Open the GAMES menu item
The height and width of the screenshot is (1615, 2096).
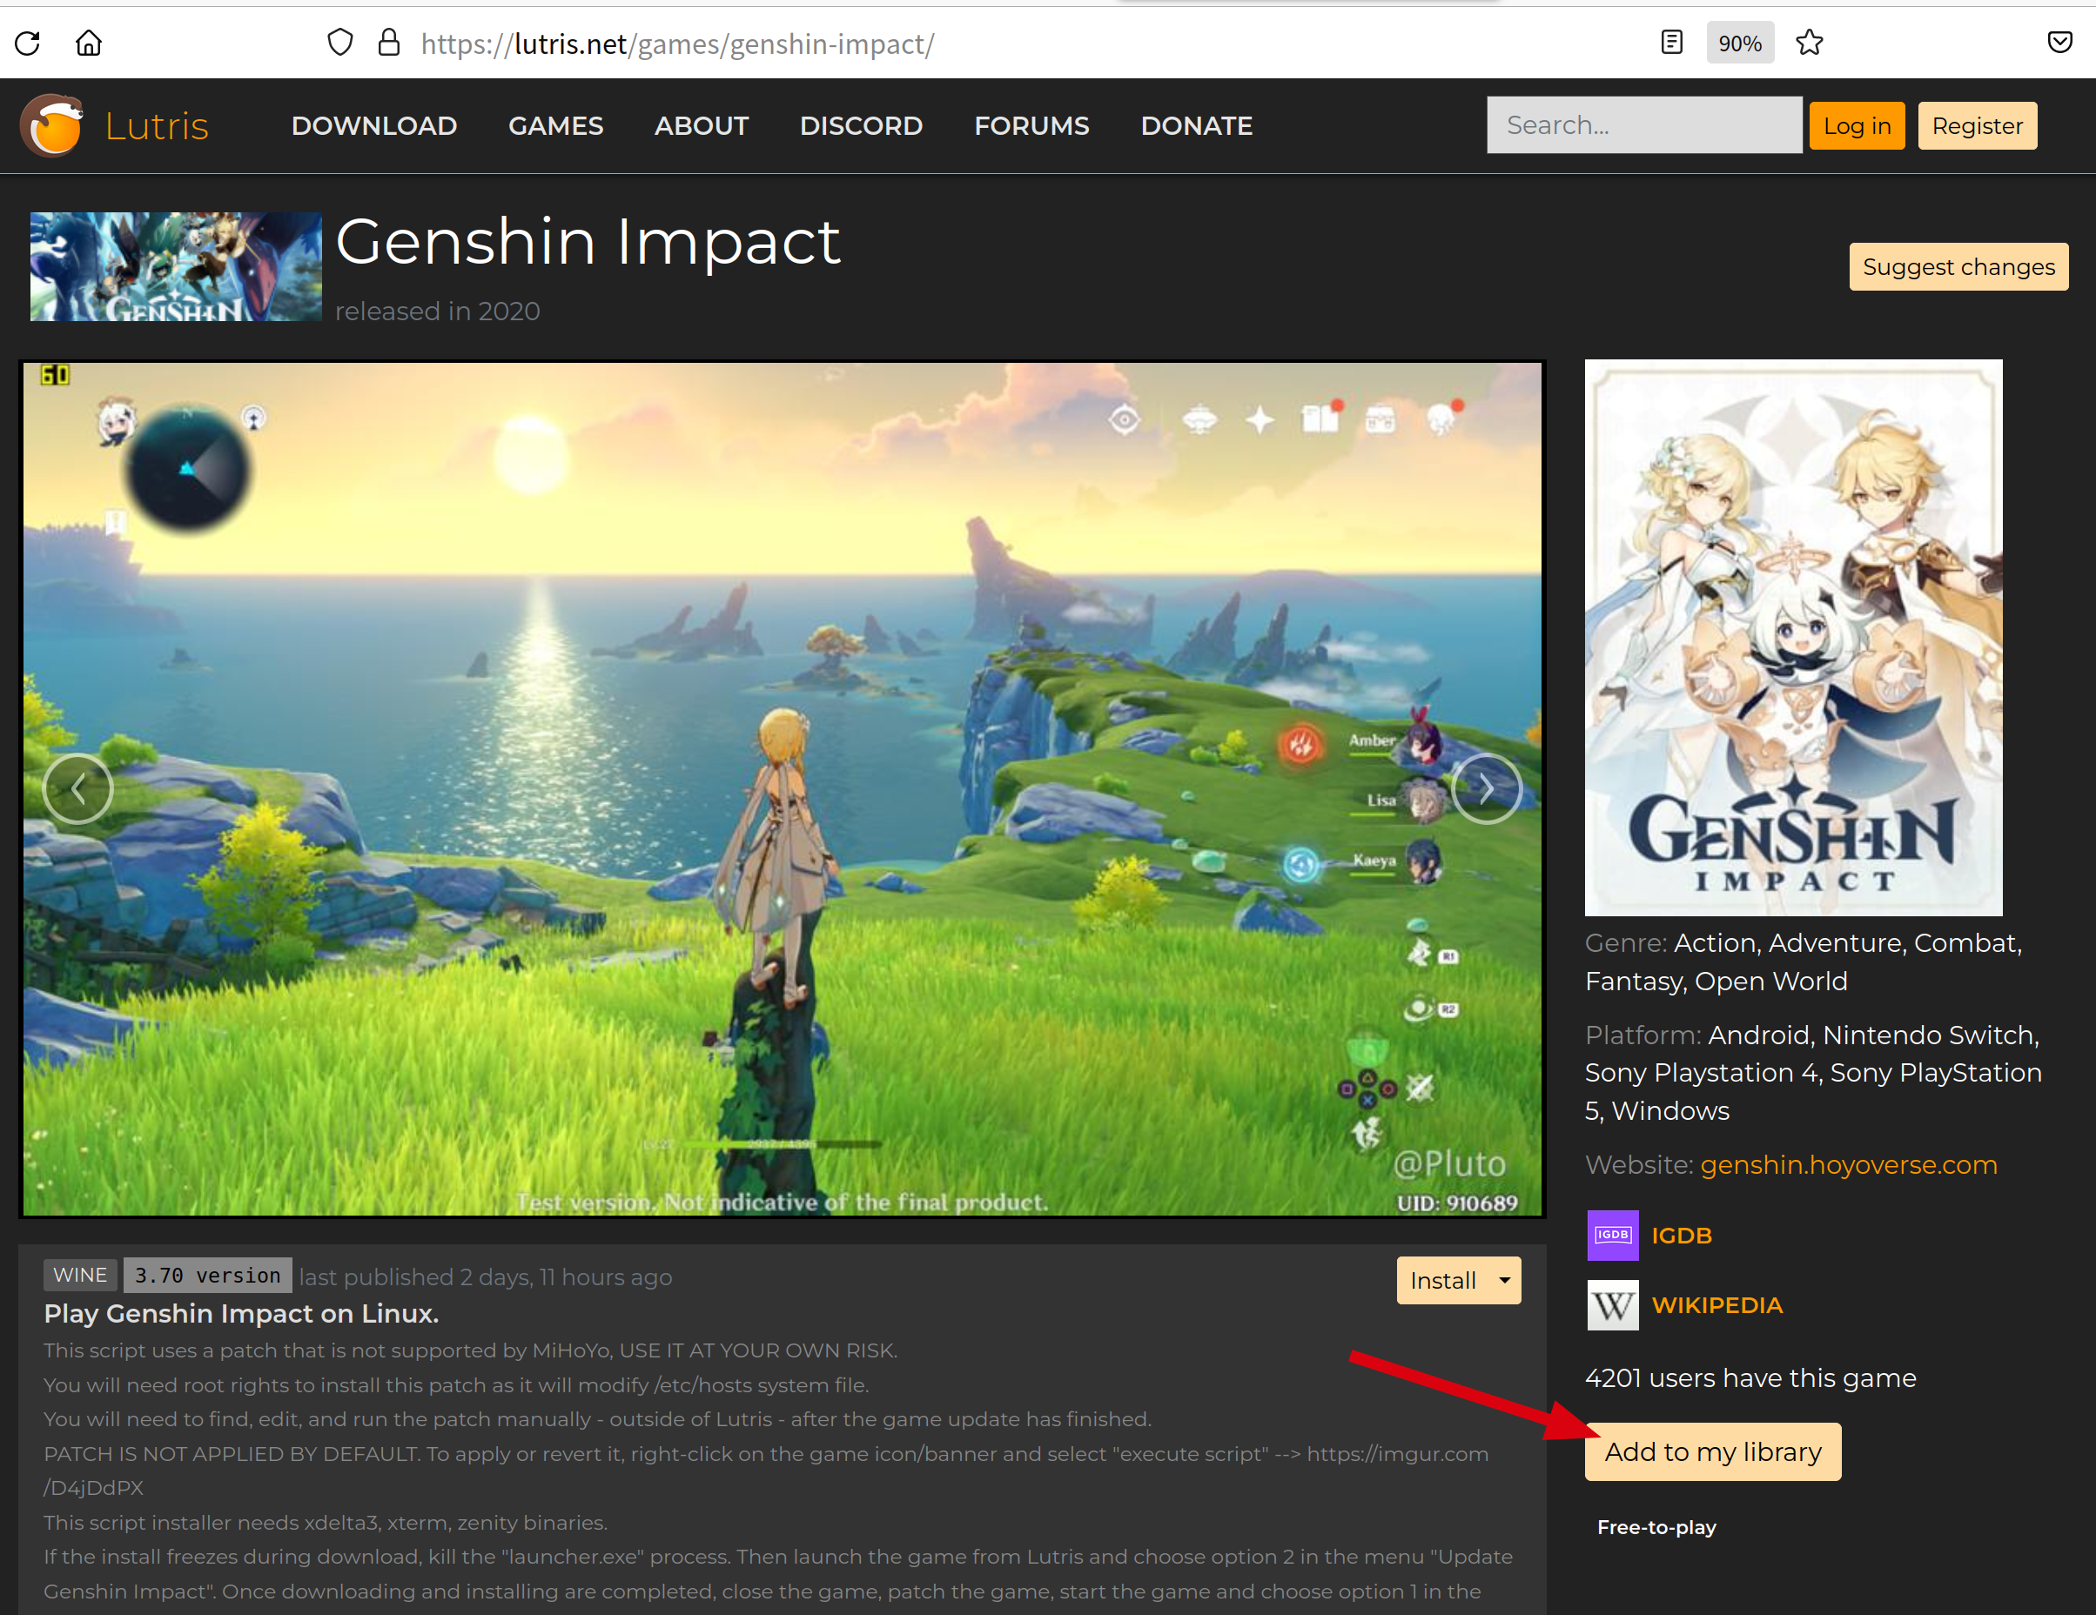pyautogui.click(x=555, y=125)
